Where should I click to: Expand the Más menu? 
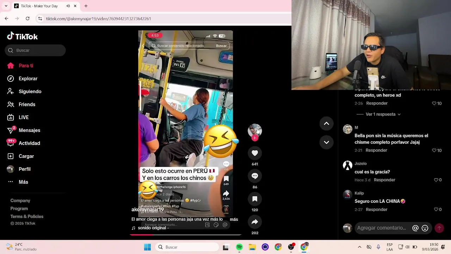(x=18, y=182)
